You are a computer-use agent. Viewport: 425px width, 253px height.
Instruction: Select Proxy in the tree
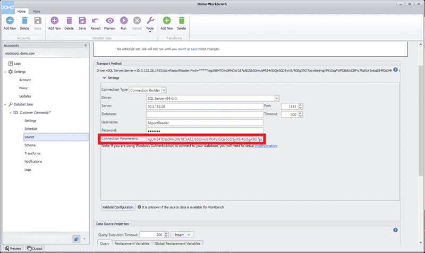(23, 88)
